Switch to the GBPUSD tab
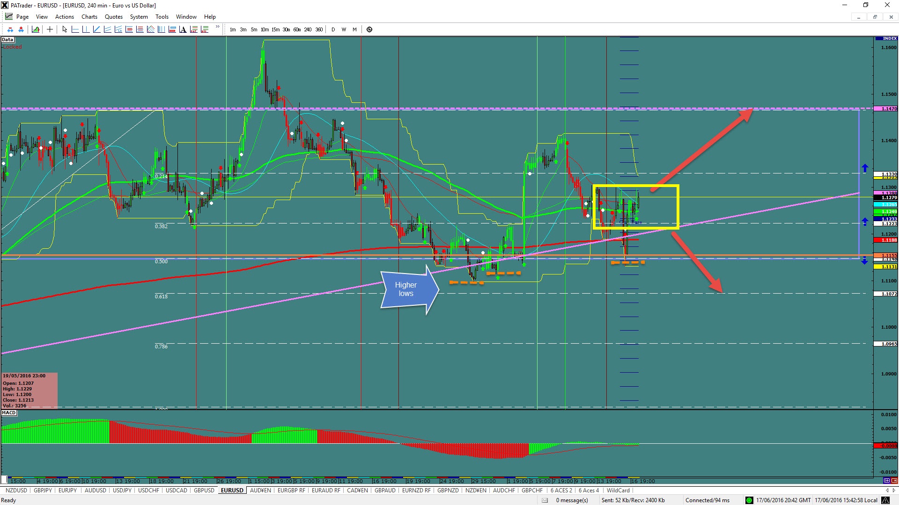Image resolution: width=899 pixels, height=505 pixels. coord(204,491)
